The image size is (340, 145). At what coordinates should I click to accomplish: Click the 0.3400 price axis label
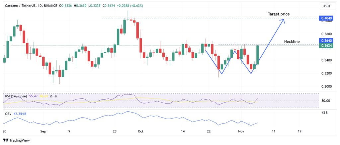coord(326,60)
